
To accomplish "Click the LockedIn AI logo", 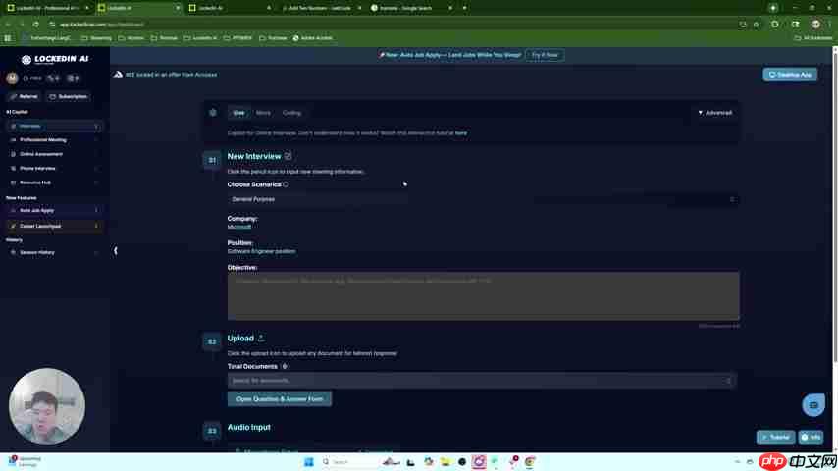I will click(55, 59).
